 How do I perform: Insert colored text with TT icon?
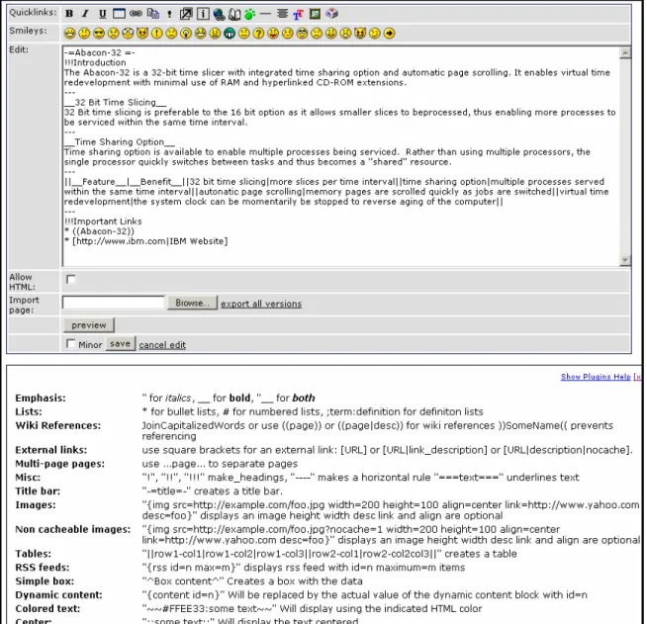point(298,15)
